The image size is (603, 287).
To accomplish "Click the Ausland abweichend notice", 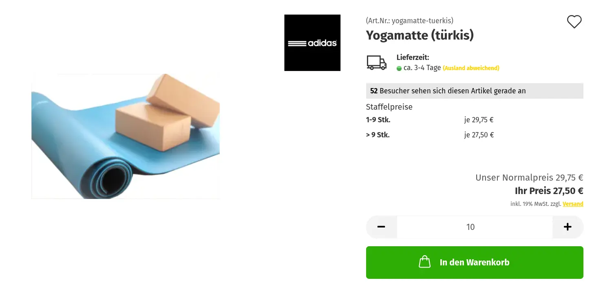I will click(x=471, y=68).
